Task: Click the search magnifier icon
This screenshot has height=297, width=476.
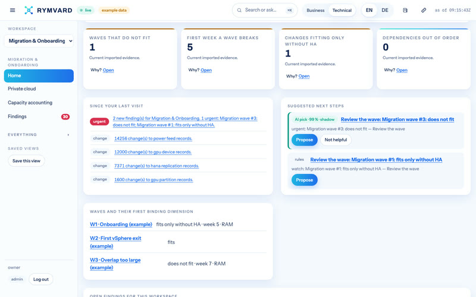Action: (239, 10)
